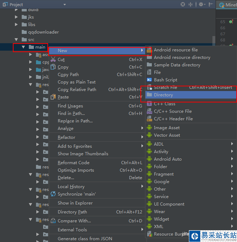Screen dimensions: 237x242
Task: Click the Sample Data directory folder icon
Action: click(149, 65)
